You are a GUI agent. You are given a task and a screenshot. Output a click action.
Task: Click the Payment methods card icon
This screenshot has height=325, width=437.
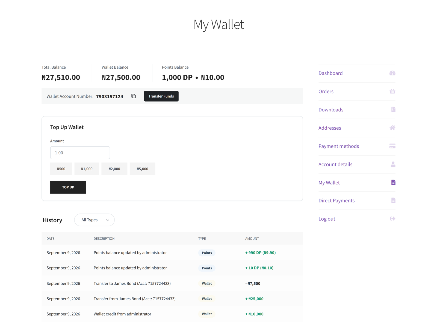click(392, 146)
